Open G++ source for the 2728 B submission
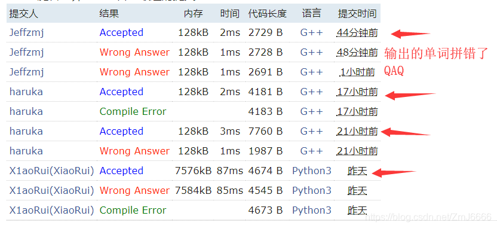Image resolution: width=497 pixels, height=228 pixels. [x=312, y=53]
